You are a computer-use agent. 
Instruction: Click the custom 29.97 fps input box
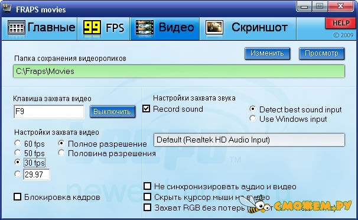[x=36, y=174]
